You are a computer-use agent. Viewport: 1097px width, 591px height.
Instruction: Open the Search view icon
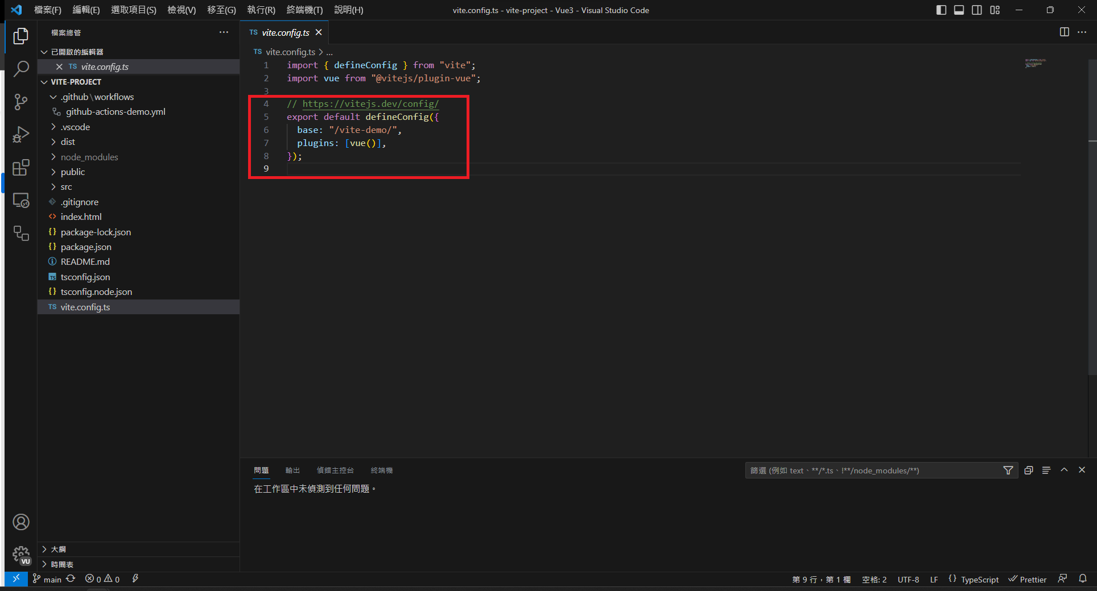click(x=21, y=69)
